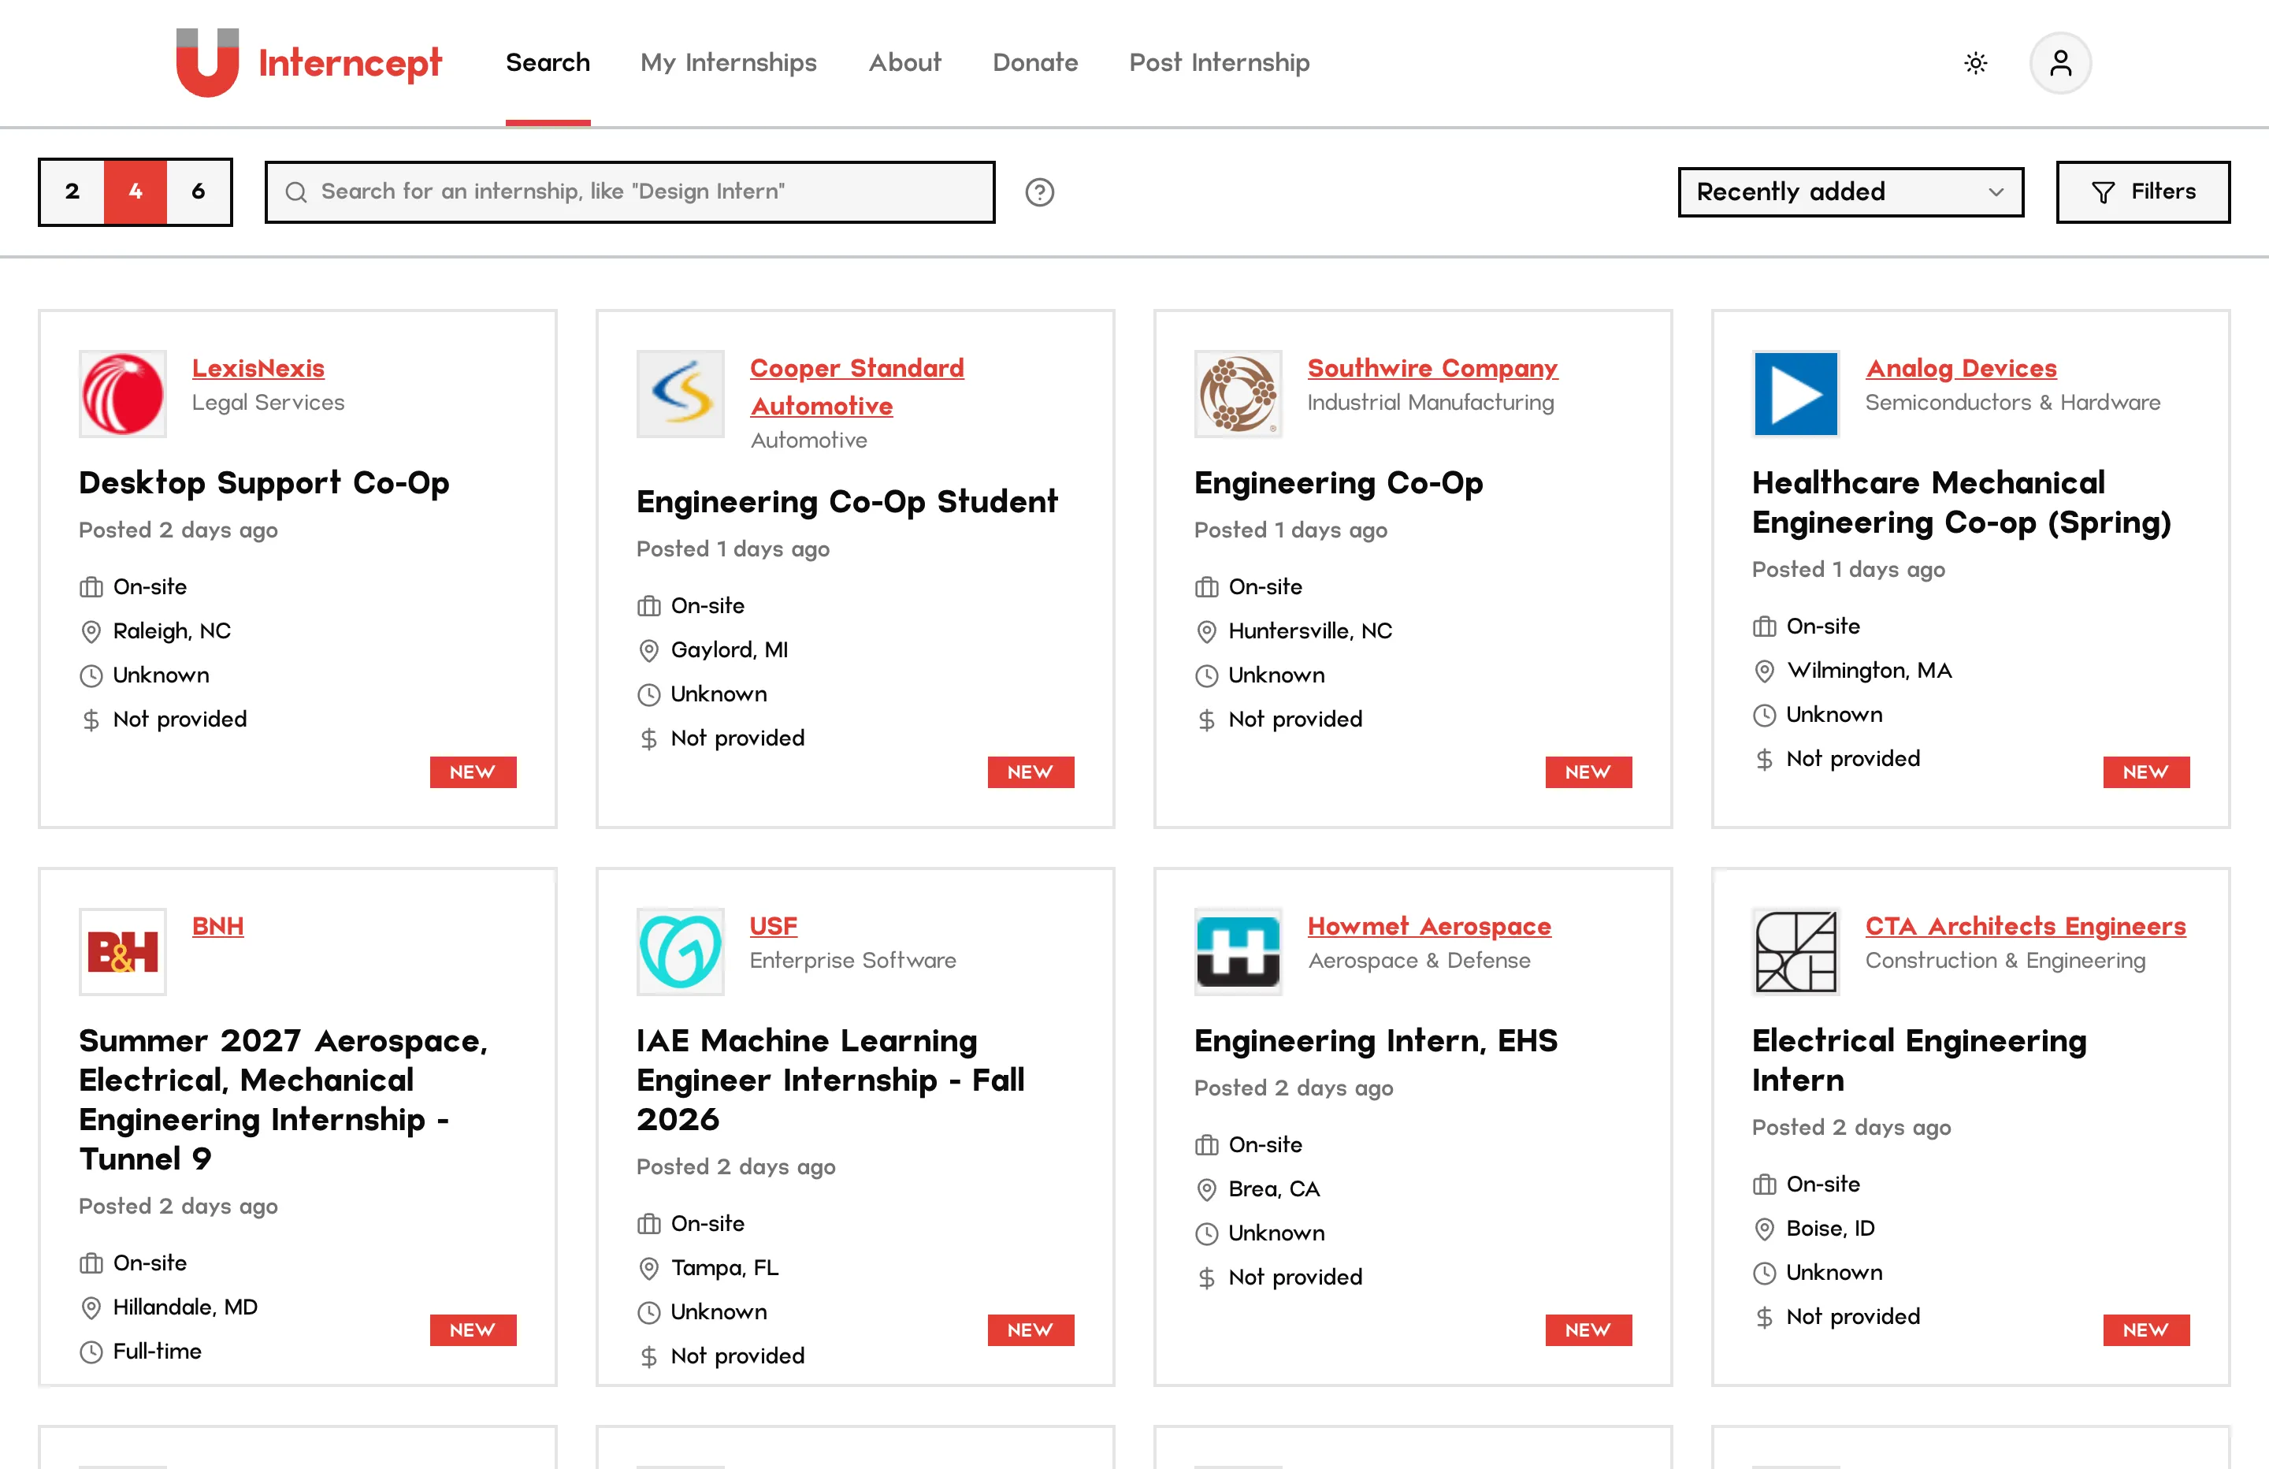This screenshot has width=2269, height=1469.
Task: Open the Filters panel
Action: (x=2143, y=192)
